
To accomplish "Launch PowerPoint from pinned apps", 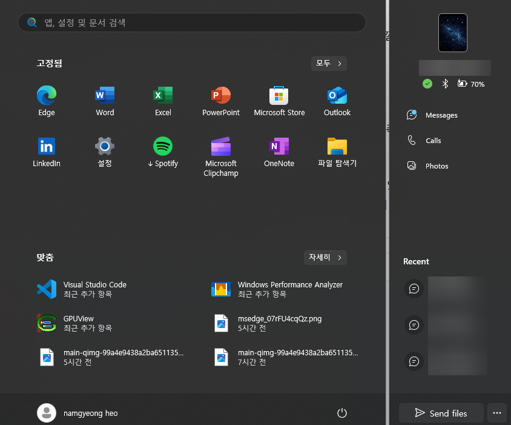I will click(221, 101).
